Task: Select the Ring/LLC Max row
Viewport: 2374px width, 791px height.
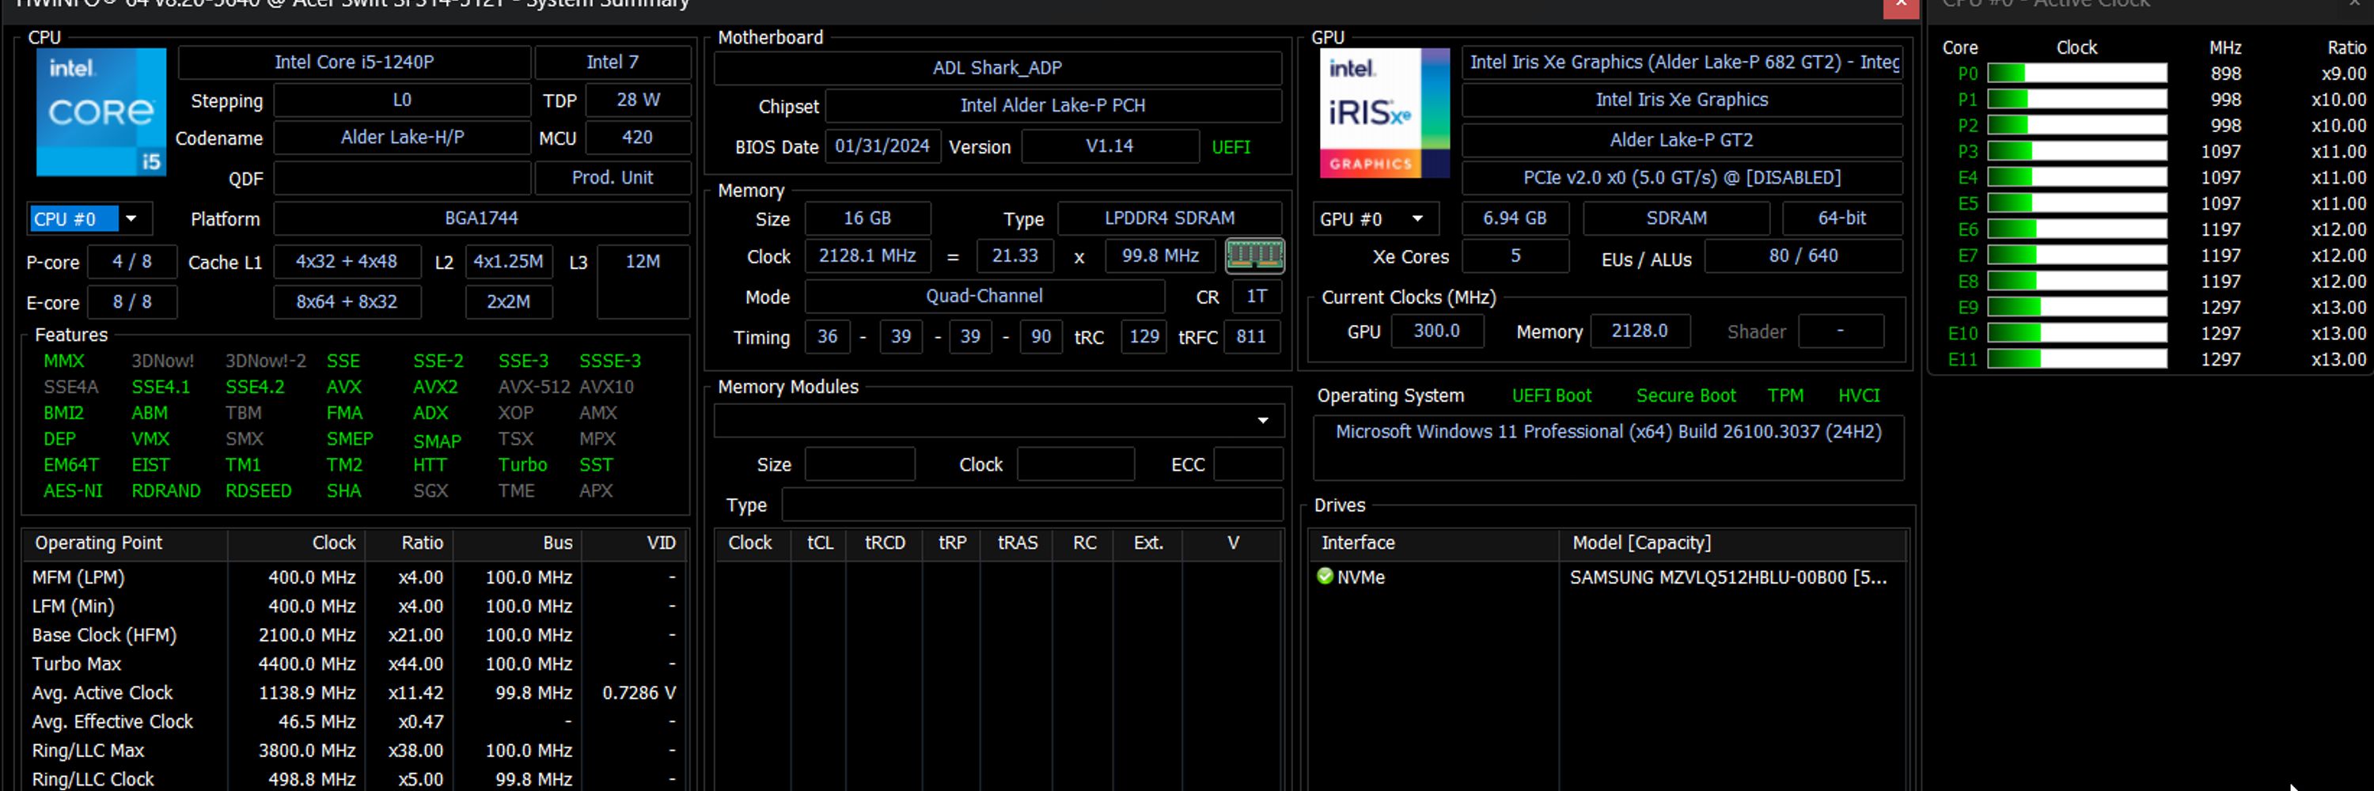Action: tap(354, 751)
